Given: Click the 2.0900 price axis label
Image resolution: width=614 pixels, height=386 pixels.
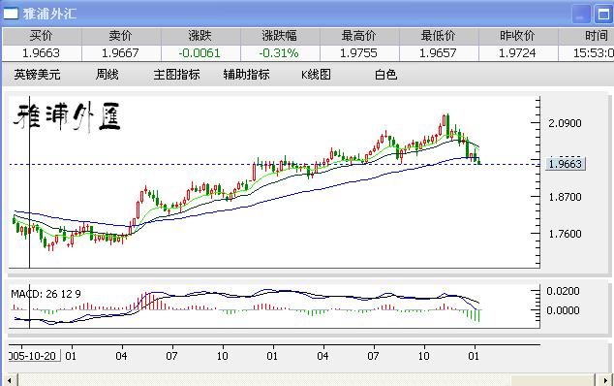Looking at the screenshot, I should (x=565, y=123).
